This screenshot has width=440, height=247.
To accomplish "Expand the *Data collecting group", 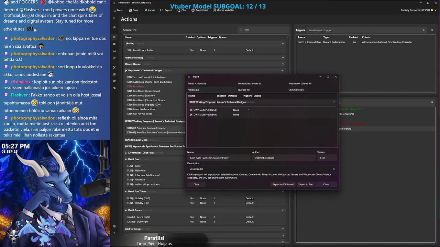I will tap(283, 58).
